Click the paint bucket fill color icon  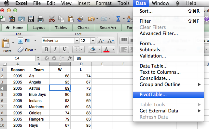93,49
